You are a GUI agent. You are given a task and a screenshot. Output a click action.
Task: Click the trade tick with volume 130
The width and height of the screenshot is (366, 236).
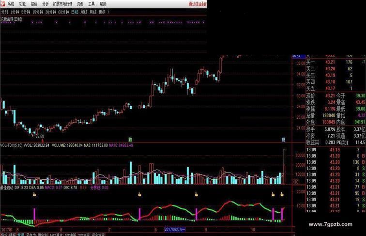coord(336,162)
